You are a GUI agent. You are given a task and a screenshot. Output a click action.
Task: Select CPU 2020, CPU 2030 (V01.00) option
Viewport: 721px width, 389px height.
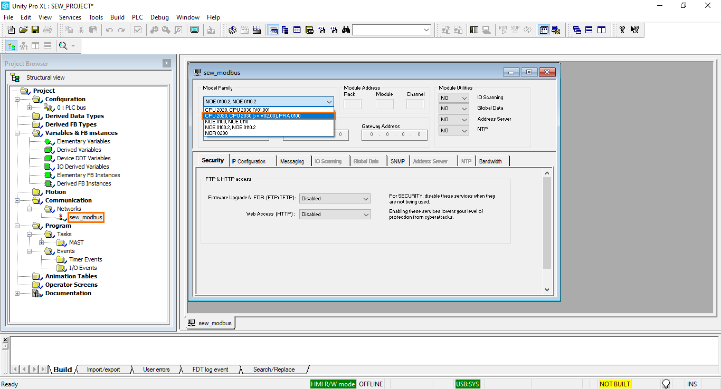(x=237, y=110)
